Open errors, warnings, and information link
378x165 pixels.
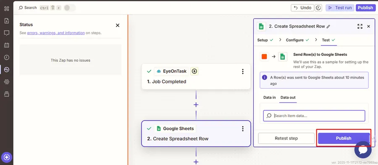[x=56, y=33]
